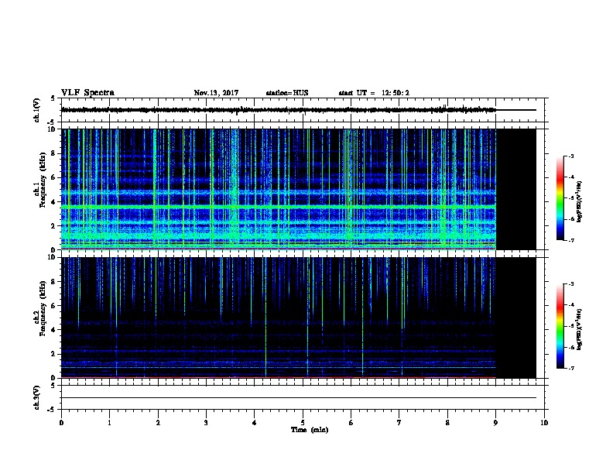Click the "-4" label on ch.2 color bar
613x474 pixels.
(570, 304)
